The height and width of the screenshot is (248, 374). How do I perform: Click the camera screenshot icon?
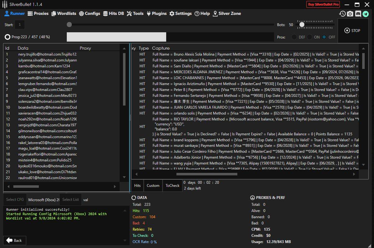pyautogui.click(x=350, y=14)
